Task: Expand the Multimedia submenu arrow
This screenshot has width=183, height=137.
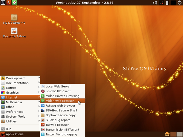Action: [x=39, y=102]
